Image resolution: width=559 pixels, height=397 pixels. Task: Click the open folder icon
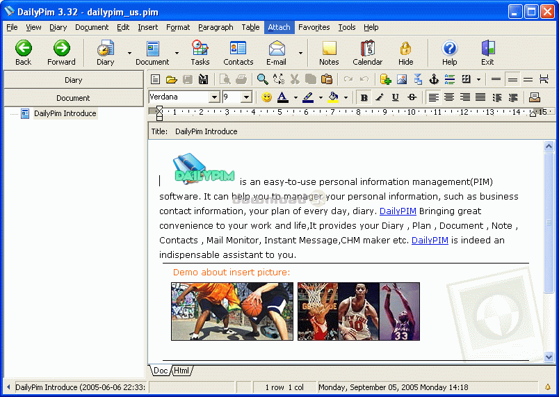(172, 79)
